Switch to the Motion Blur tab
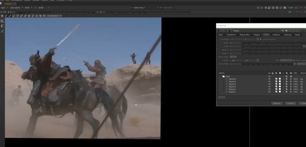The image size is (306, 147). pyautogui.click(x=245, y=35)
